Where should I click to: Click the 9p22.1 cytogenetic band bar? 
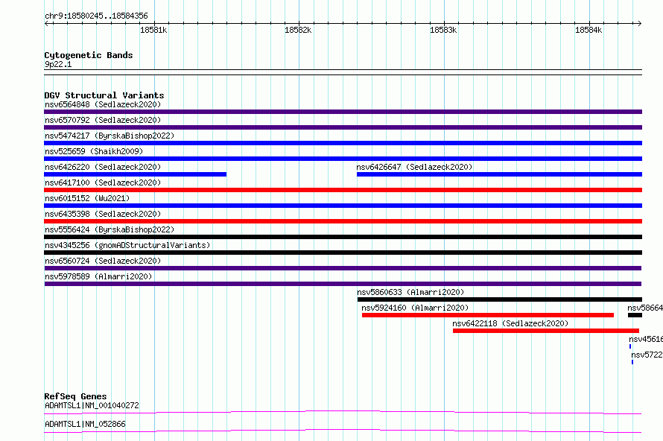coord(343,72)
